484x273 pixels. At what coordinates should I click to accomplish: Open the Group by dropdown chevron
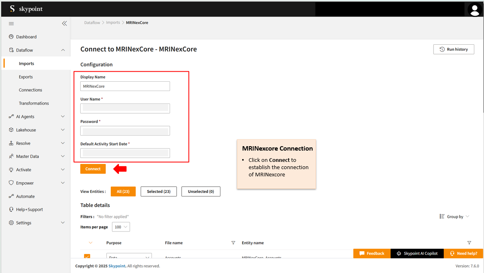[x=467, y=216]
